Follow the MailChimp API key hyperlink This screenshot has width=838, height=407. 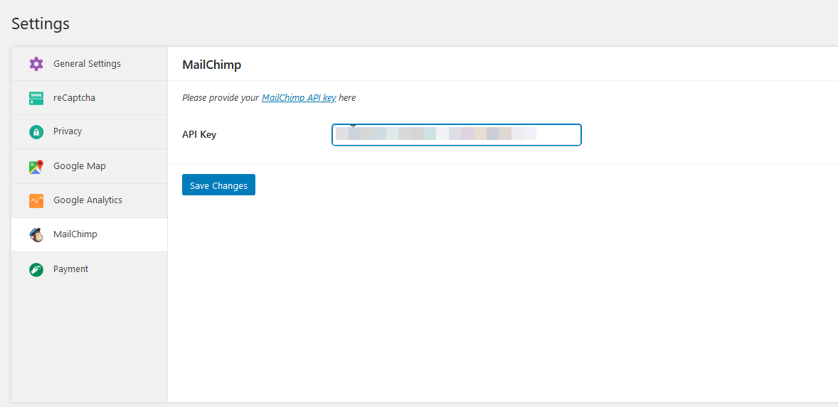coord(299,98)
